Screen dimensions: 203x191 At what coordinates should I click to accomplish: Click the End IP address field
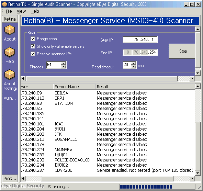[x=140, y=52]
